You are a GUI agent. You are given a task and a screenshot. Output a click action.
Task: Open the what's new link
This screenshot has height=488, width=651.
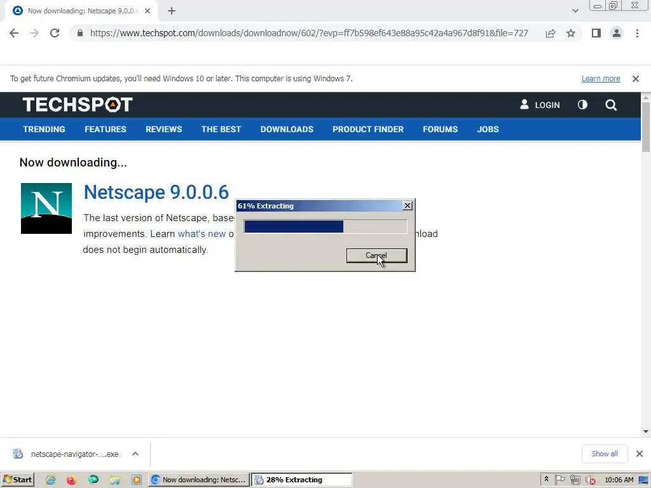(202, 234)
